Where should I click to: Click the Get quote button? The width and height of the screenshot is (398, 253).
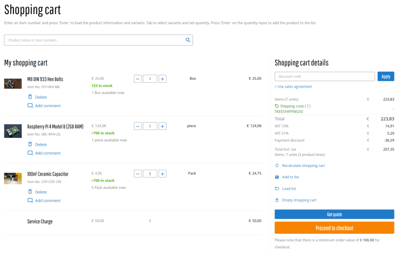coord(334,214)
